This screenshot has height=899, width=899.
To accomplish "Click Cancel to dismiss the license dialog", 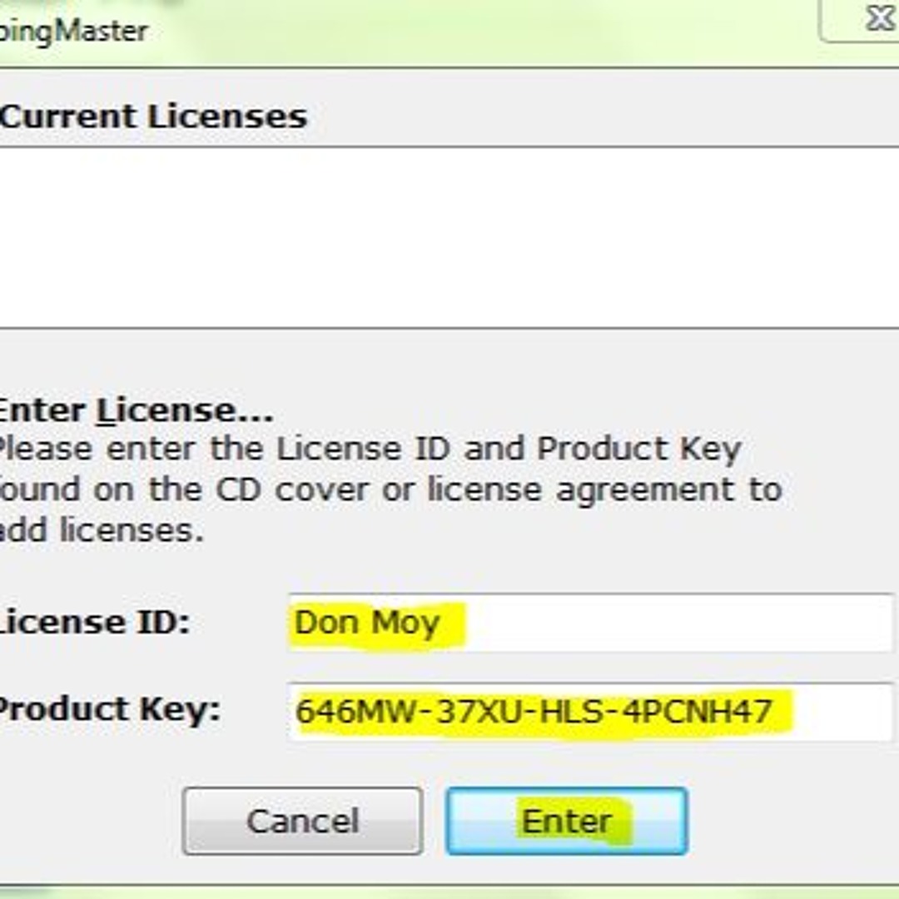I will (301, 820).
